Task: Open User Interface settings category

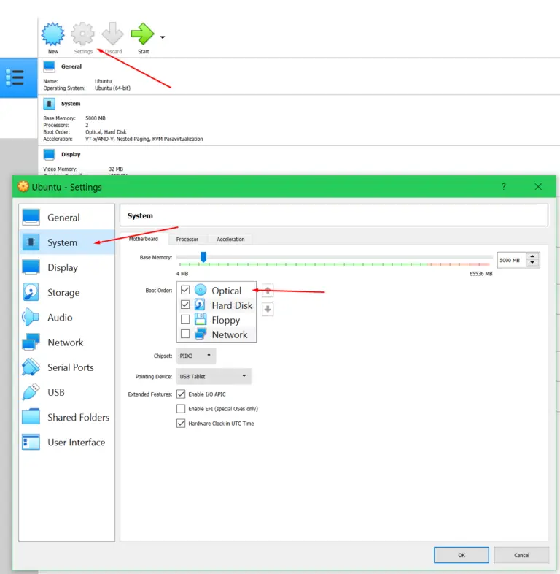Action: (67, 443)
